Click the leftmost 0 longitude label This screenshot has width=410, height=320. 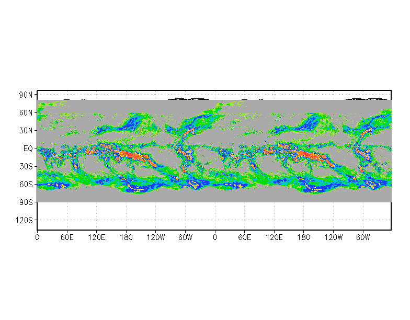click(x=37, y=237)
